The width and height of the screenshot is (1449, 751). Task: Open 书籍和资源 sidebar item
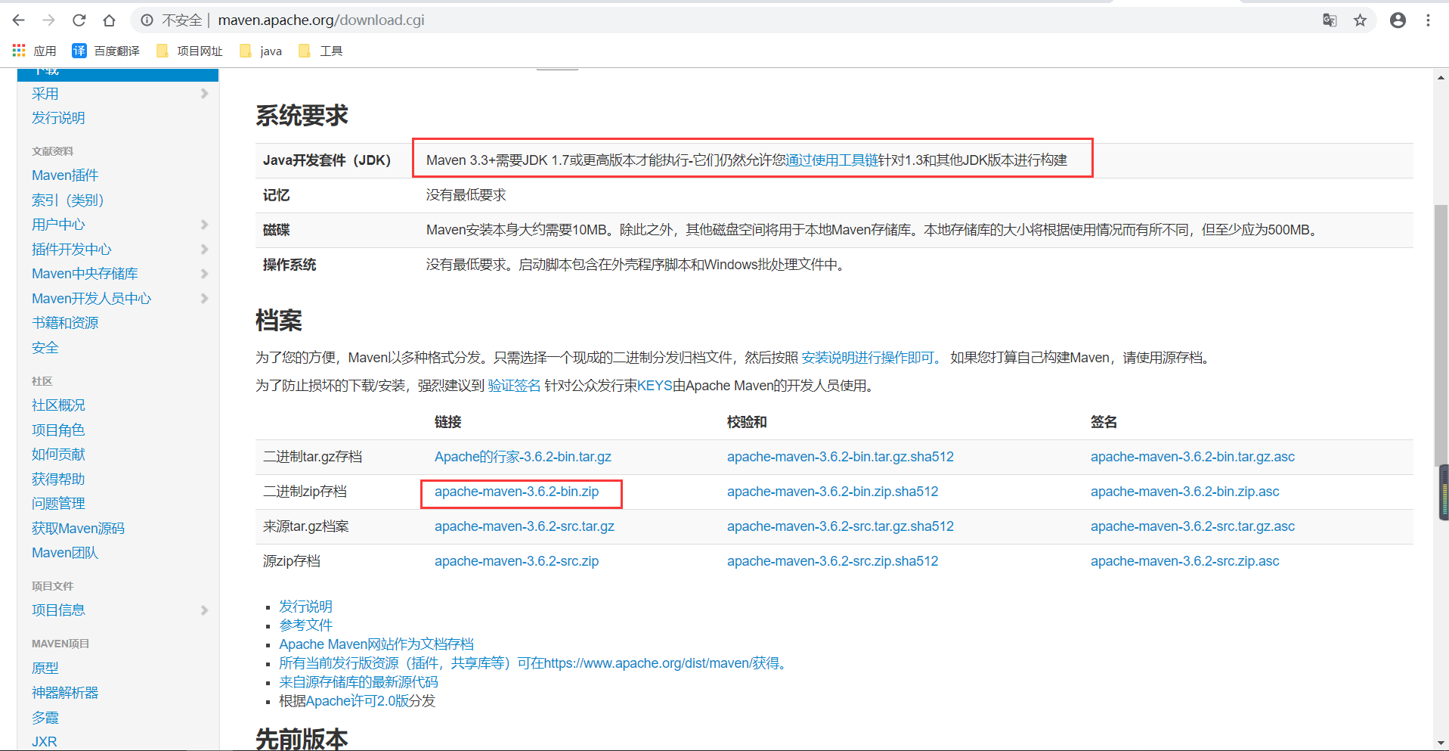tap(65, 323)
